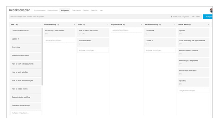Open the Veröffentlichung column dropdown arrow
This screenshot has height=124, width=219.
click(175, 25)
